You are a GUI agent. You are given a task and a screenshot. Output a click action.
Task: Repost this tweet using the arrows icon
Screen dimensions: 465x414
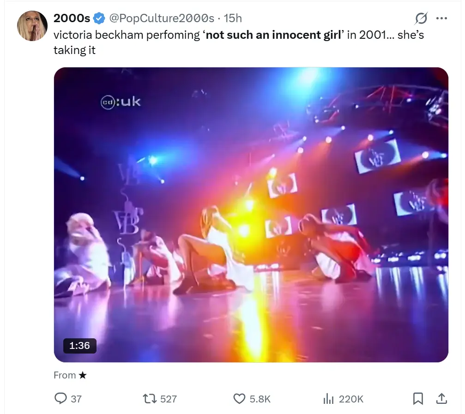pyautogui.click(x=150, y=399)
